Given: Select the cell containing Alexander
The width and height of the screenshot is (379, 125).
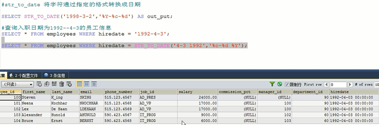Looking at the screenshot, I should coord(36,115).
